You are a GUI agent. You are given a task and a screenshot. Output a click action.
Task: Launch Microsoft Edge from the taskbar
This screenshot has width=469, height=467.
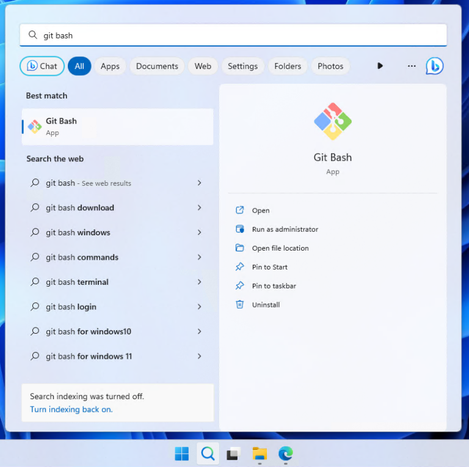coord(286,454)
